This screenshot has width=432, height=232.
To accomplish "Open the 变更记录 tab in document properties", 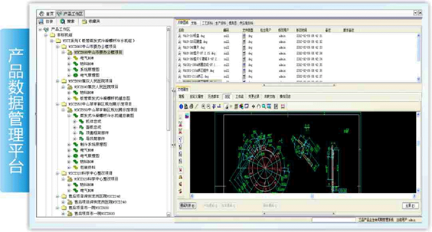I will pyautogui.click(x=254, y=97).
